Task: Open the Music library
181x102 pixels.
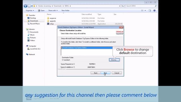Action: (32, 35)
